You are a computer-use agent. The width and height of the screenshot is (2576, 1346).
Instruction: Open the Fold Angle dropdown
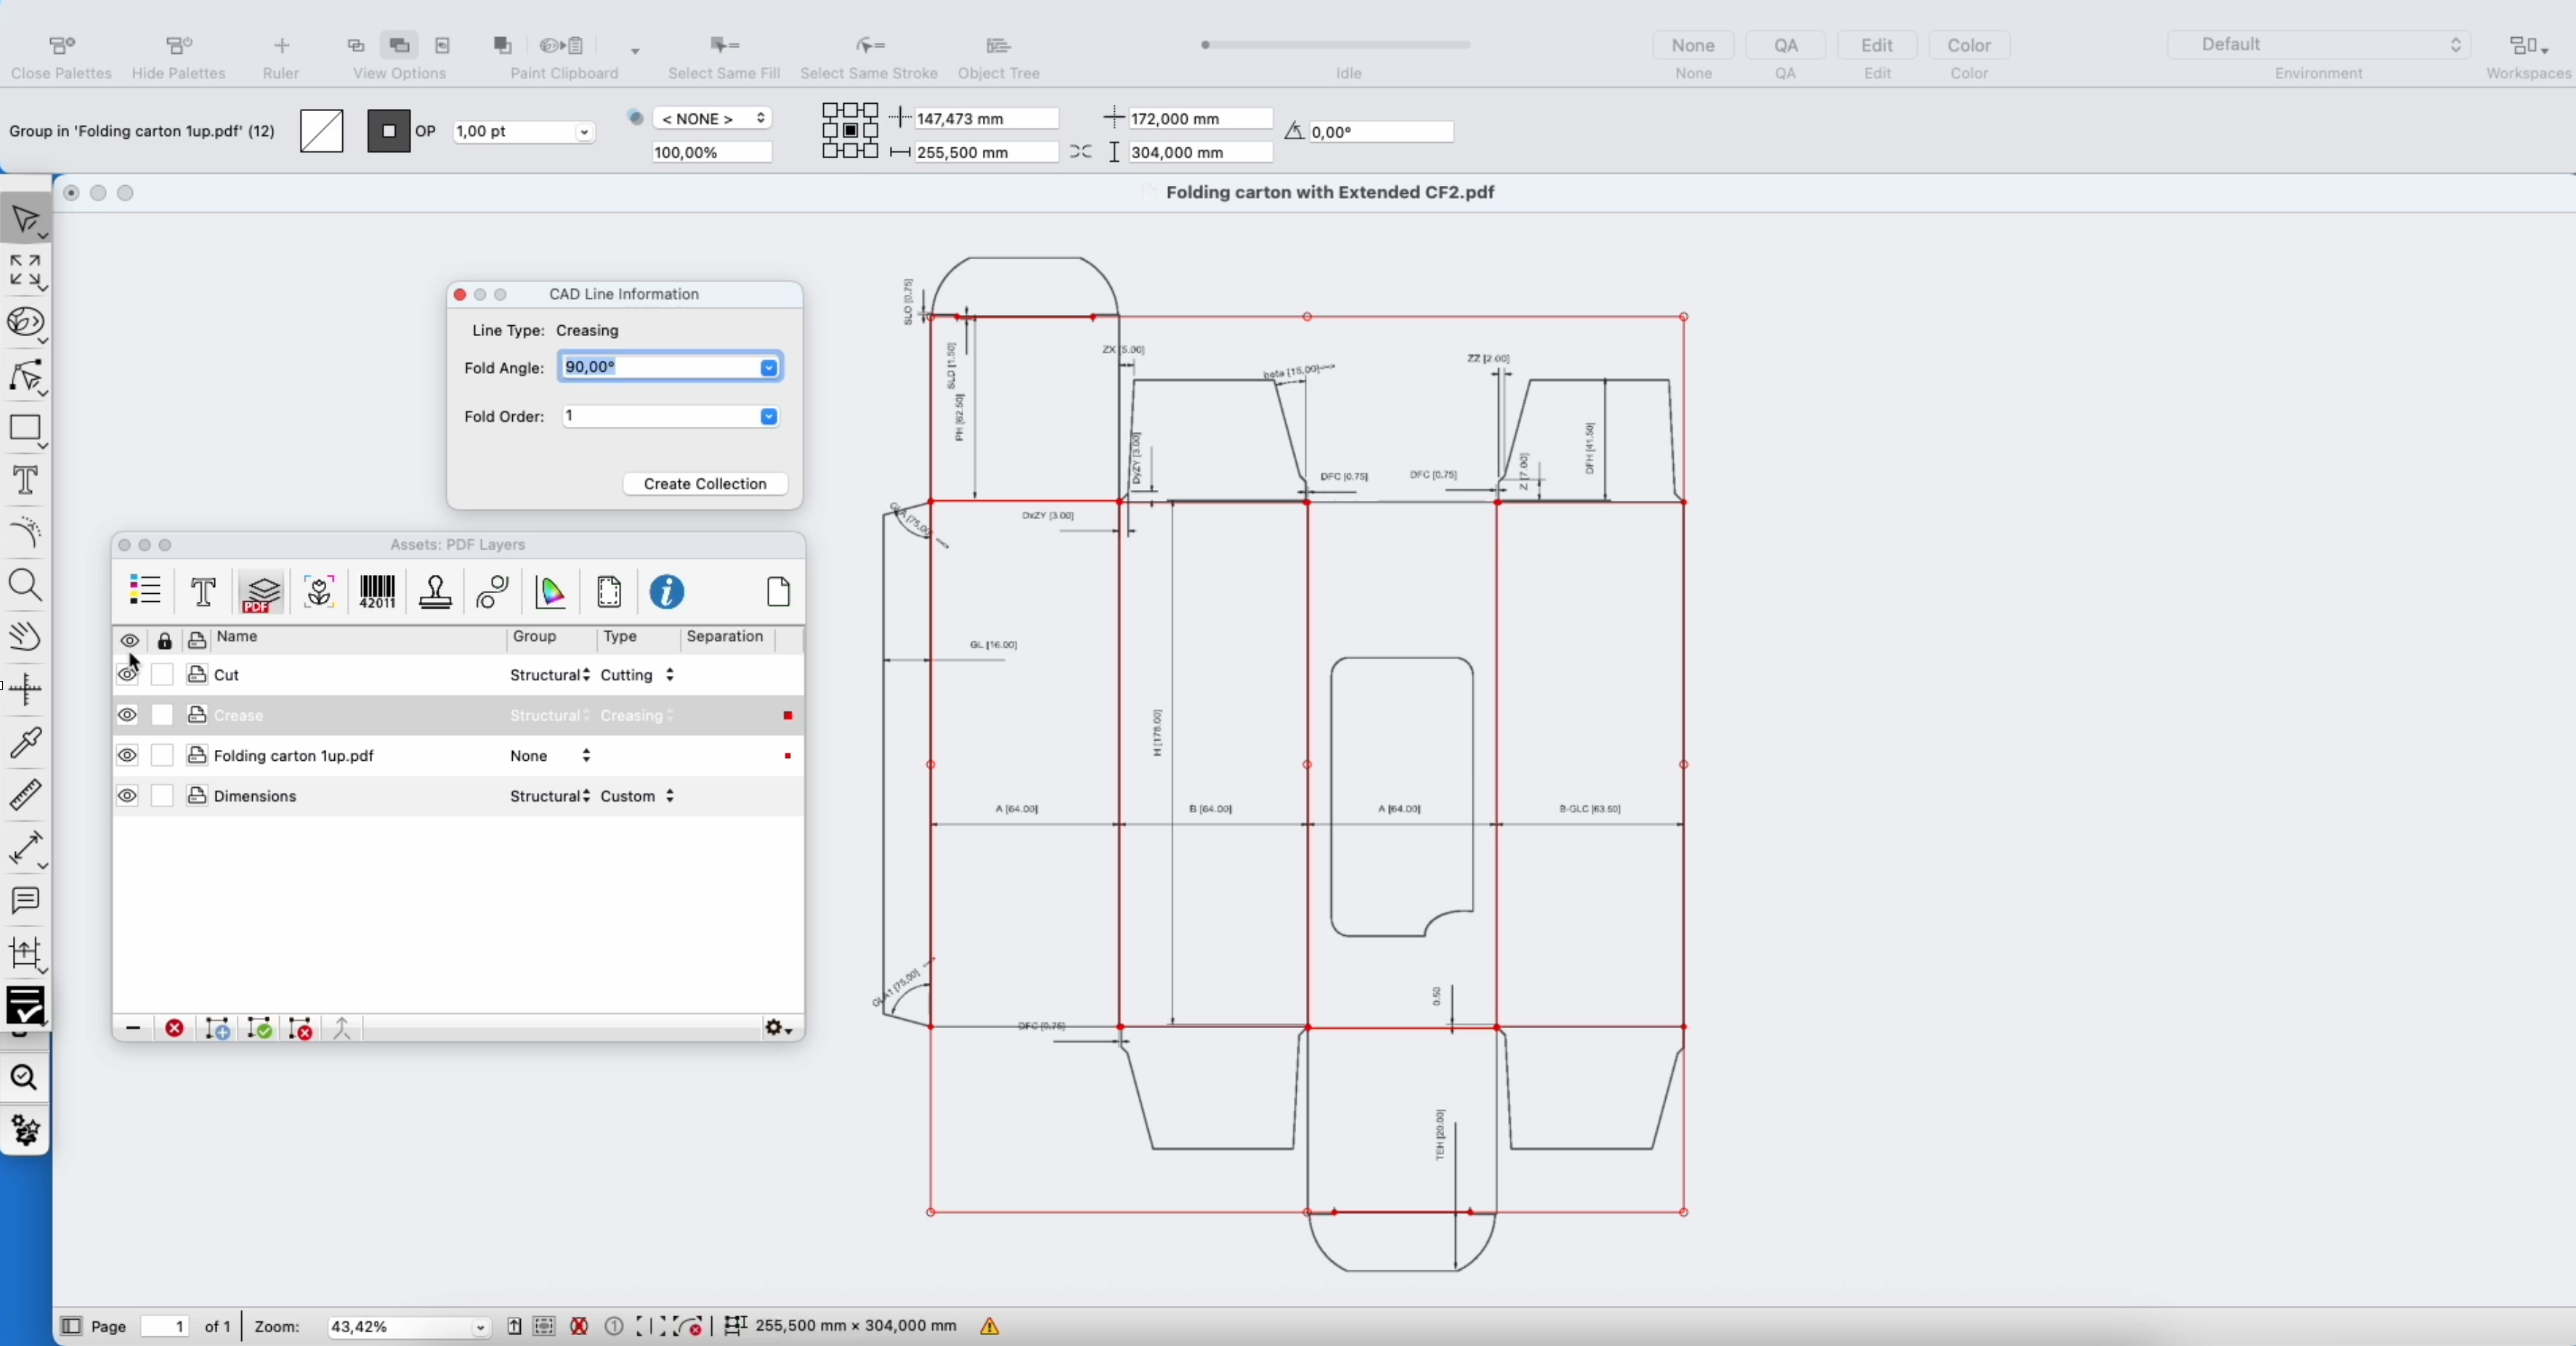point(768,368)
